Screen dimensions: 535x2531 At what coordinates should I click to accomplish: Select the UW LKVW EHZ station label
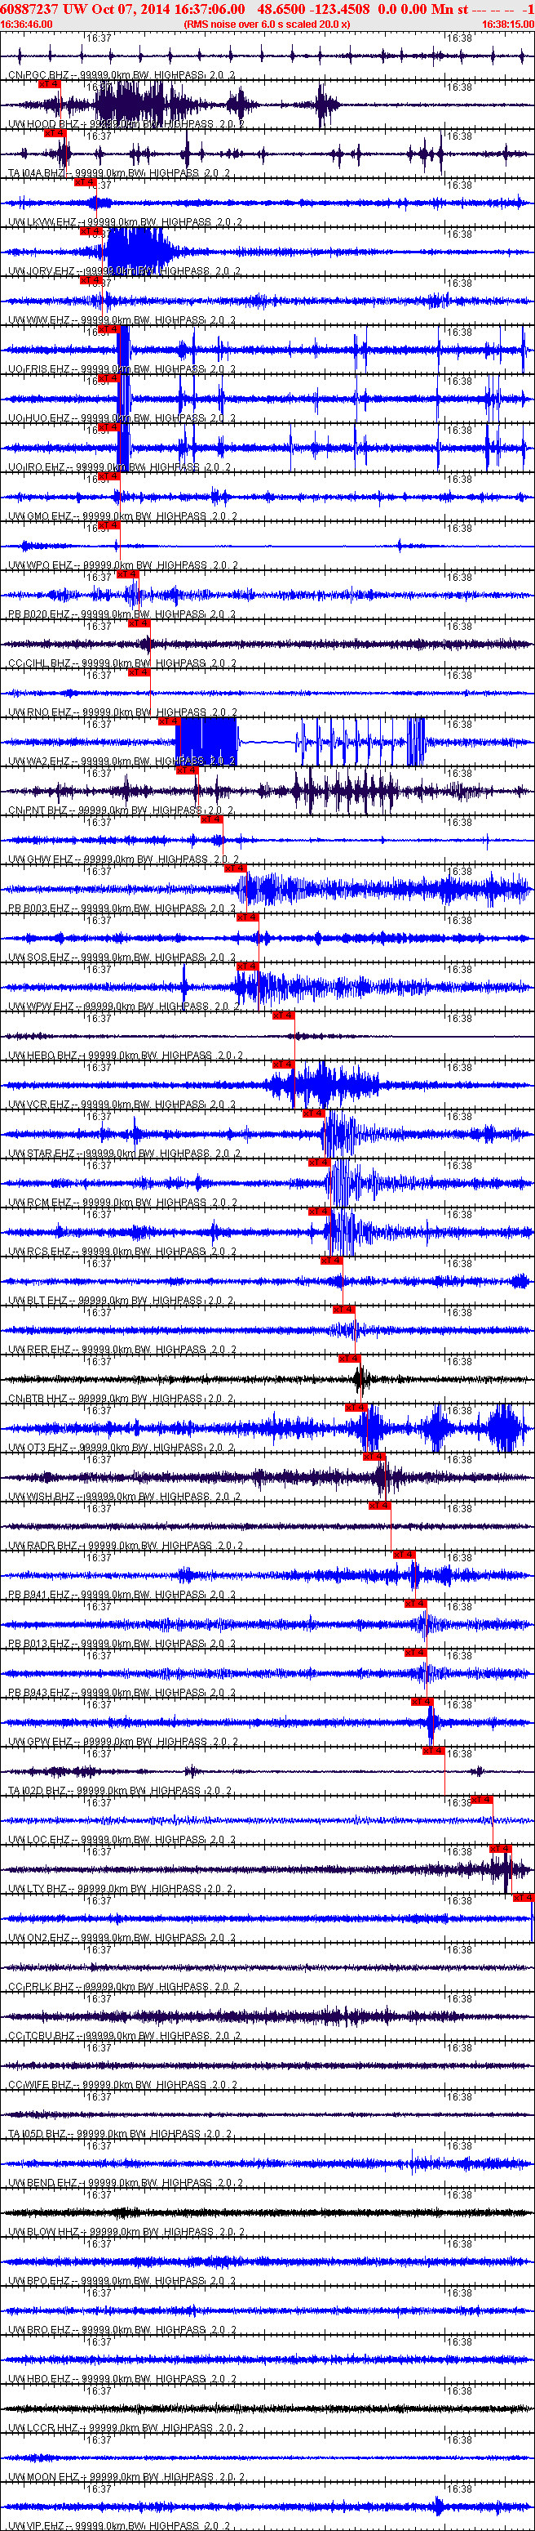(126, 223)
